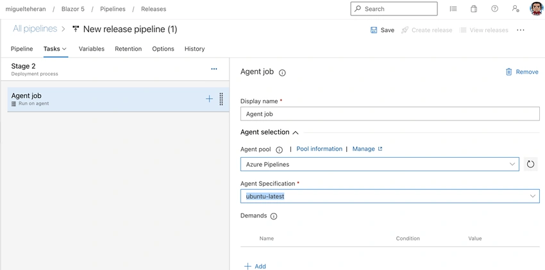545x270 pixels.
Task: Click the Search input field
Action: tap(394, 9)
